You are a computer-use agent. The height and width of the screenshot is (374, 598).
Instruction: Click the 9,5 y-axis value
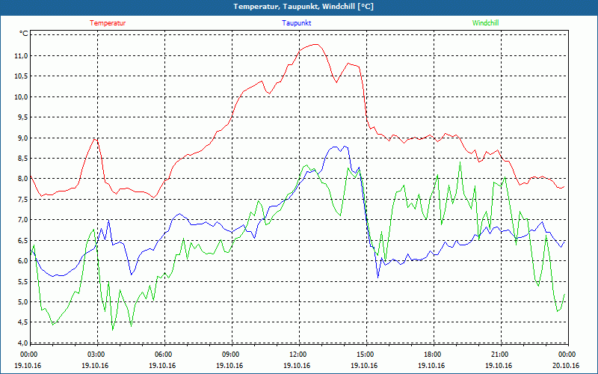click(22, 117)
